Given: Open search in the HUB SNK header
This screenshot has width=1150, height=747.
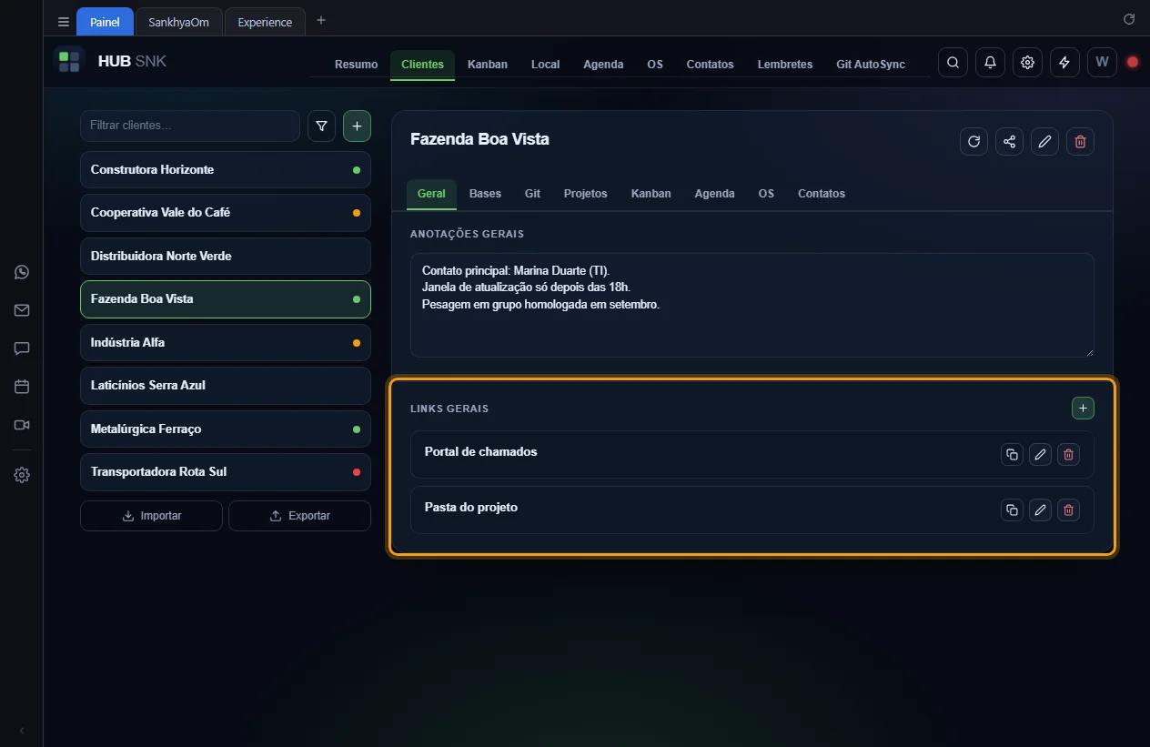Looking at the screenshot, I should [x=953, y=62].
